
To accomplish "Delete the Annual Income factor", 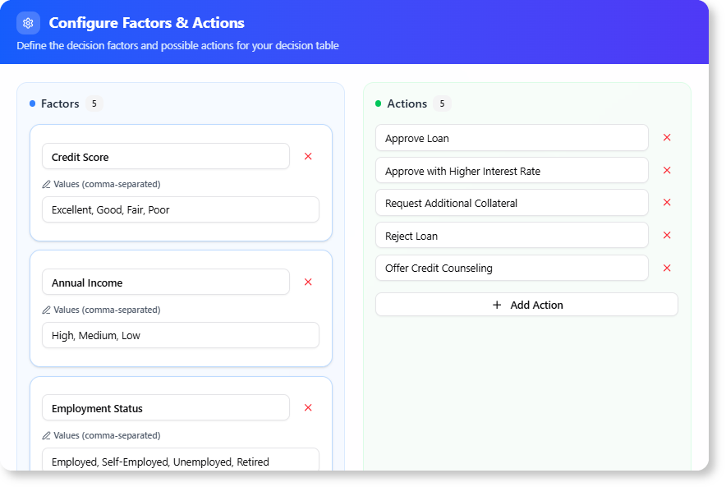I will 308,282.
